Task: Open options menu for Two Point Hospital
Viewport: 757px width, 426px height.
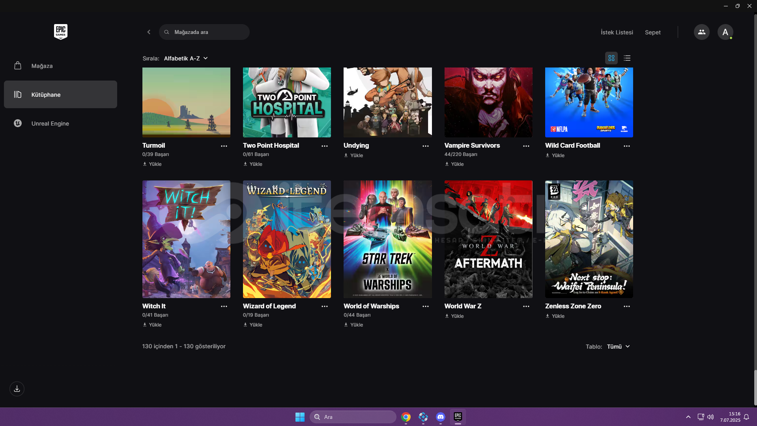Action: (325, 146)
